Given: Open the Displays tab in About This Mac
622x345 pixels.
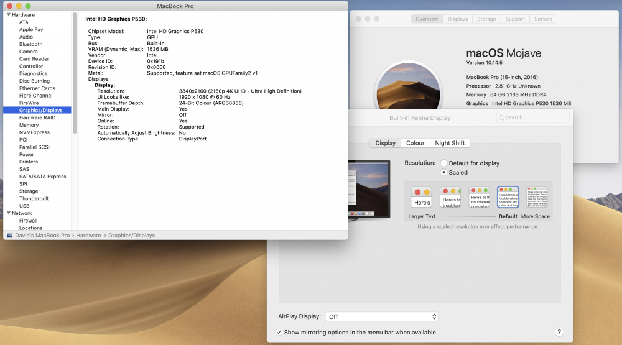Looking at the screenshot, I should tap(457, 19).
